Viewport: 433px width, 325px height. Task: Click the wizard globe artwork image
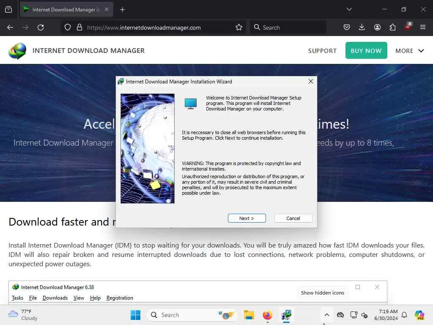tap(148, 149)
